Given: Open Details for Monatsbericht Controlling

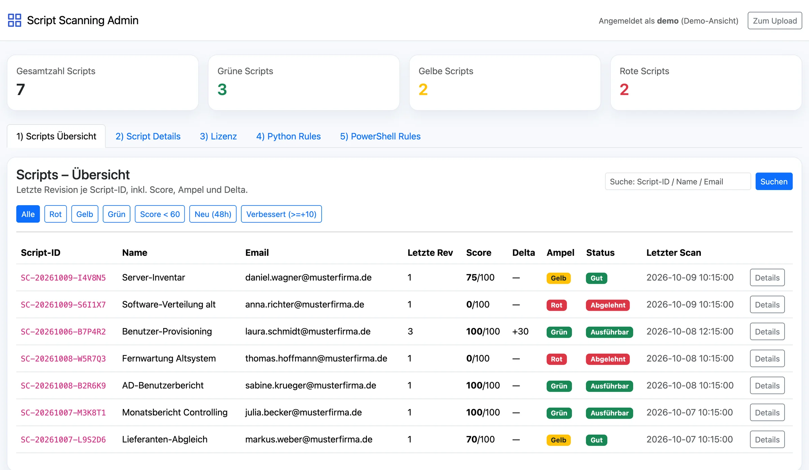Looking at the screenshot, I should pyautogui.click(x=767, y=413).
